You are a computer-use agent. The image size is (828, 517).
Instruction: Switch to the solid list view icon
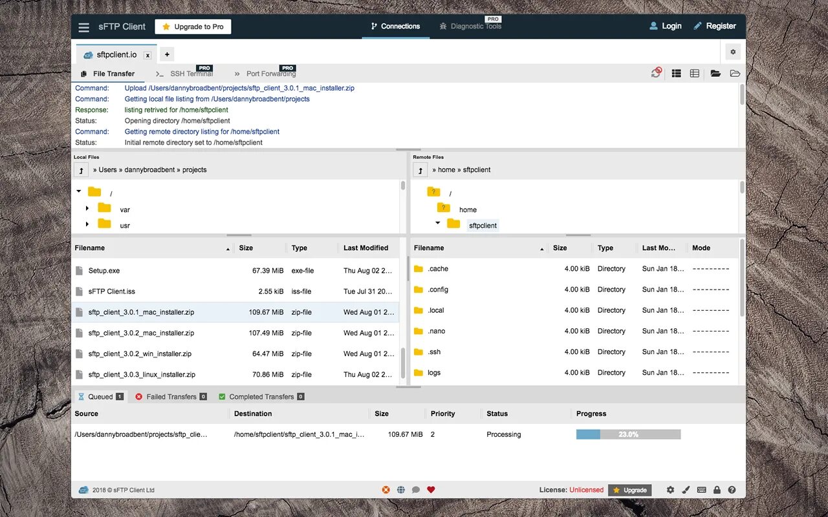click(x=676, y=74)
